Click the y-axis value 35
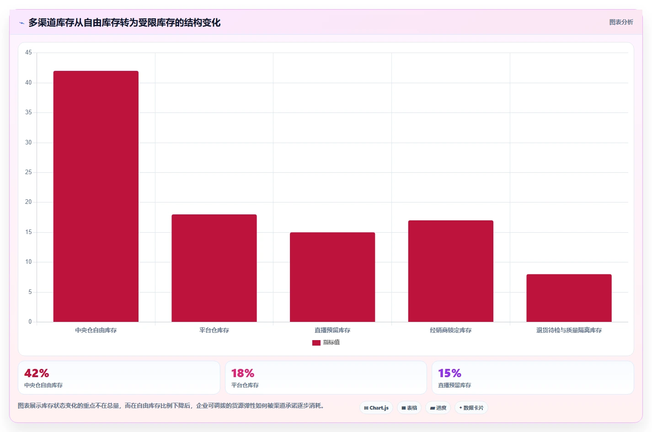Viewport: 652px width, 432px height. click(29, 112)
